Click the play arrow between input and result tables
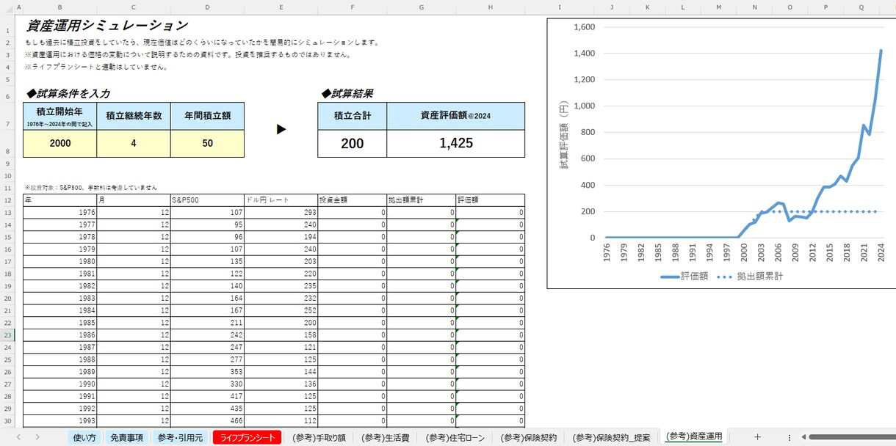 (281, 130)
